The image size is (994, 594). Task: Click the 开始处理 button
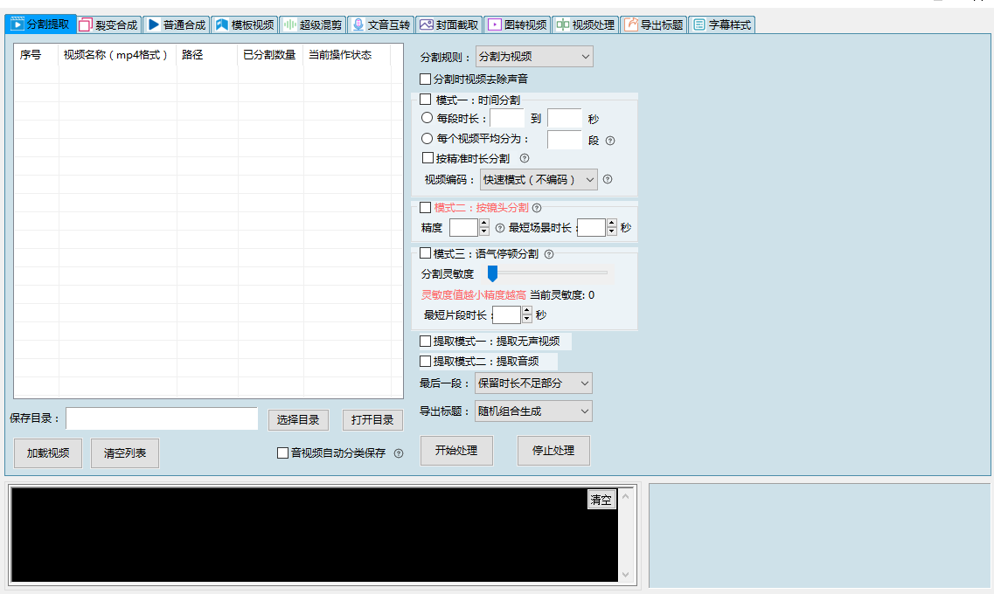click(x=456, y=450)
